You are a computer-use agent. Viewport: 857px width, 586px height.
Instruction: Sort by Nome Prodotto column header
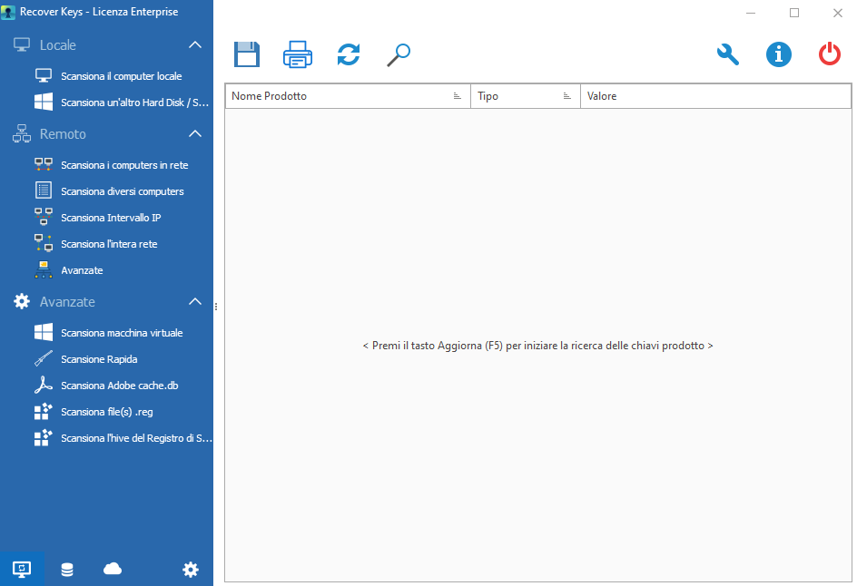point(348,96)
